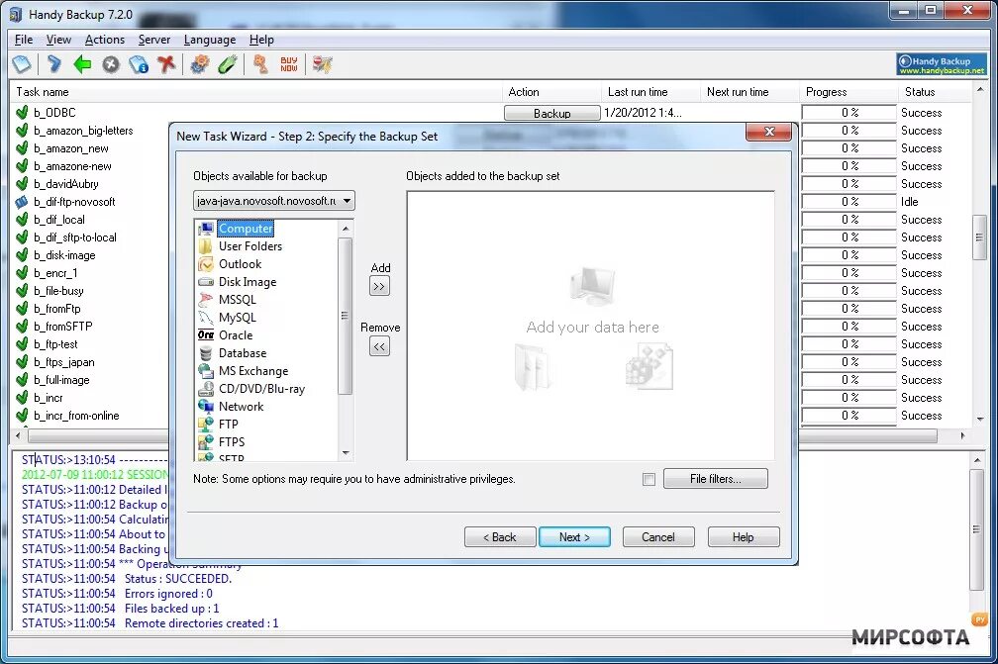Screen dimensions: 998x664
Task: Select Database in the objects list
Action: pos(242,353)
